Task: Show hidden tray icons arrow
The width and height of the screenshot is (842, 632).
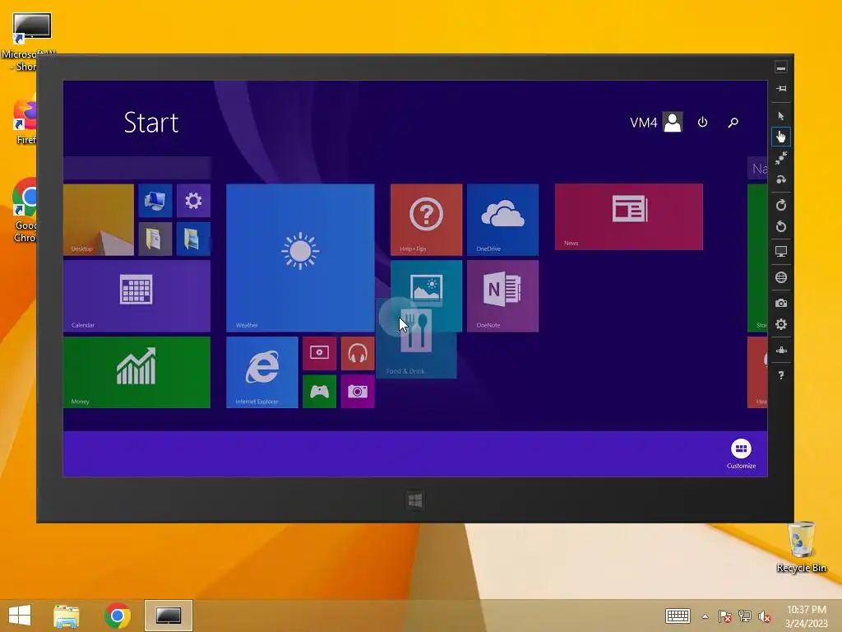Action: click(705, 616)
